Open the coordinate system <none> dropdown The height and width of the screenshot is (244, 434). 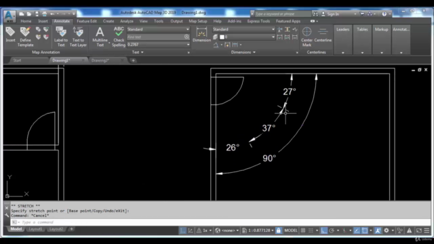coord(237,230)
